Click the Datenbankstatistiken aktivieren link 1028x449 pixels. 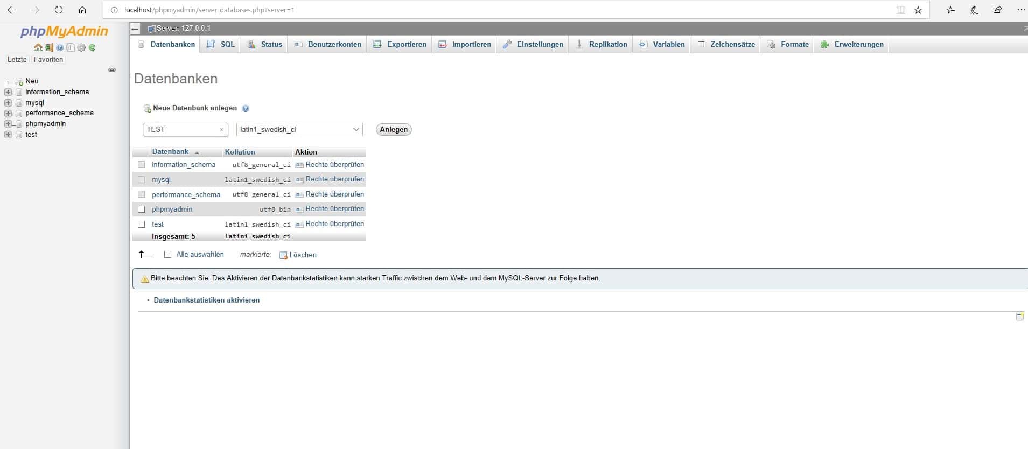click(206, 300)
